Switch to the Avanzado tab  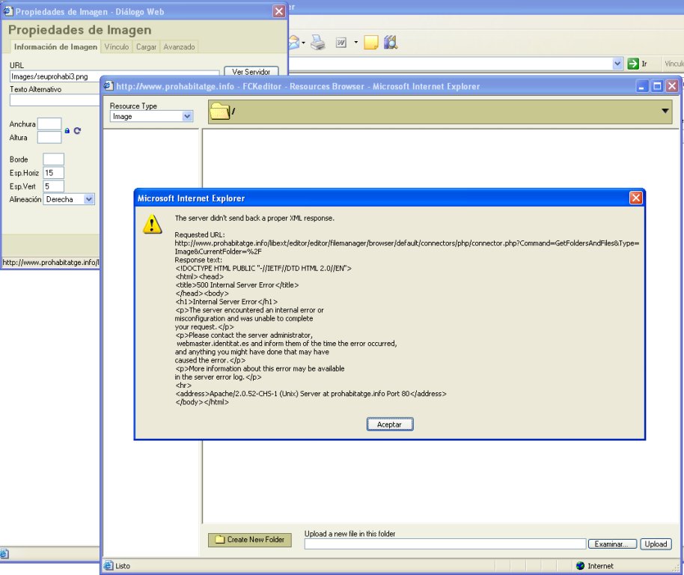pos(179,46)
